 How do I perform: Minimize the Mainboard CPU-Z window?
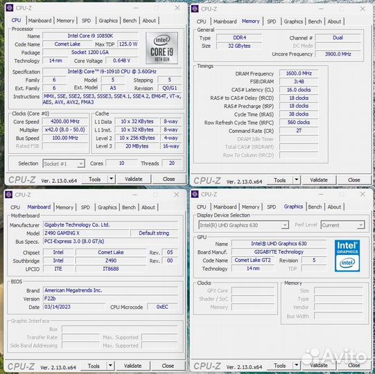tap(135, 195)
